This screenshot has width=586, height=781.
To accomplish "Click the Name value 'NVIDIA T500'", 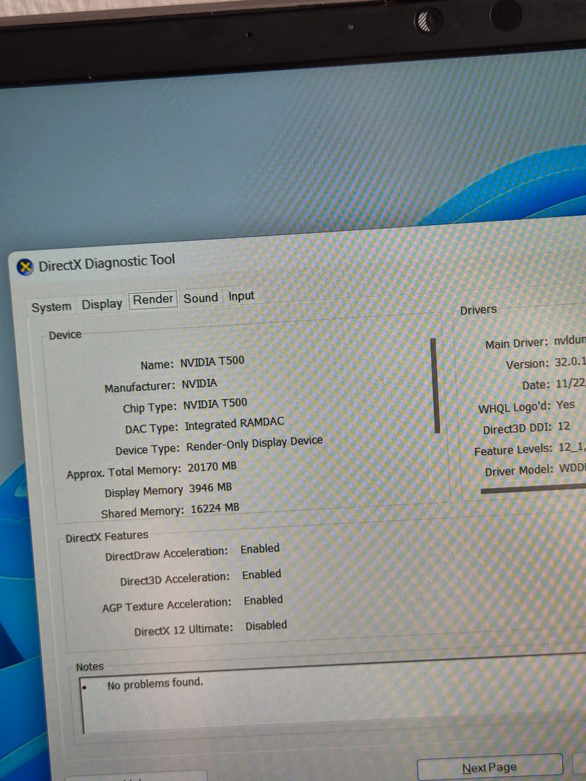I will (212, 361).
